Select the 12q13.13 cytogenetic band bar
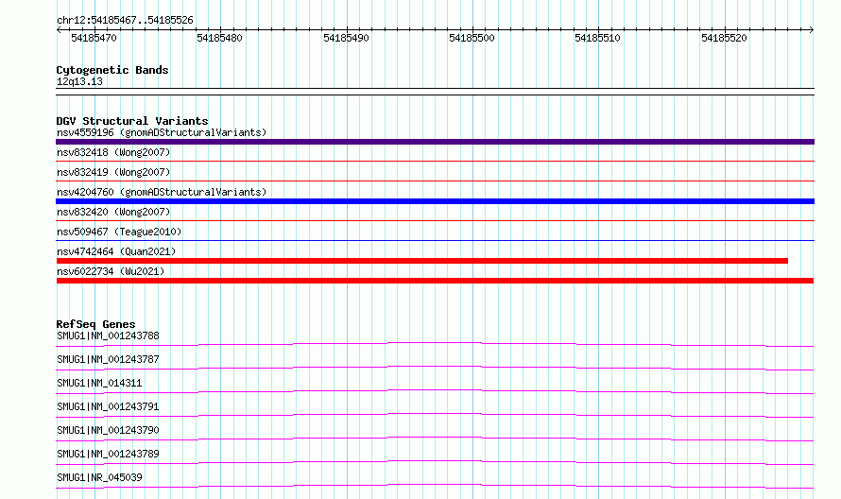This screenshot has width=841, height=499. 435,92
